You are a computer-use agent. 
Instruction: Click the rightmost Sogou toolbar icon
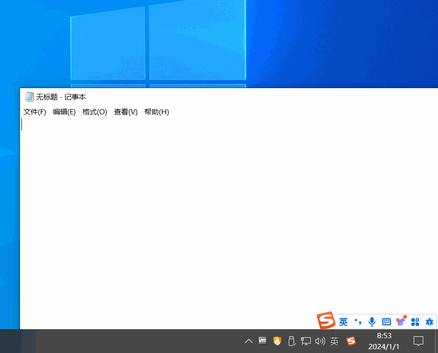click(x=429, y=322)
